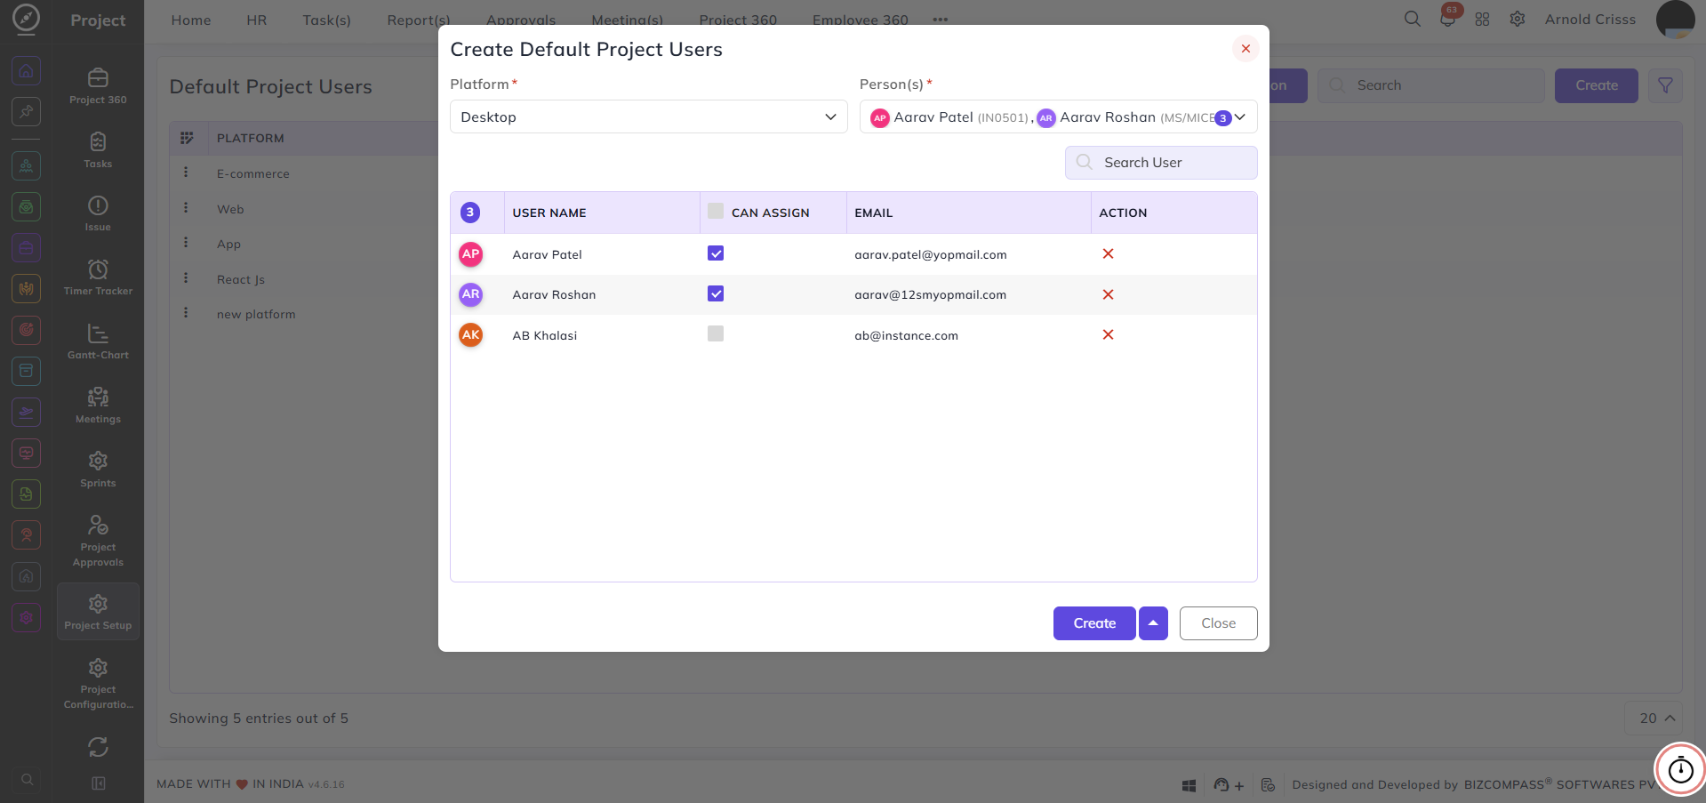Click 'aarav.patel@yopmail.com' email cell

[x=931, y=254]
